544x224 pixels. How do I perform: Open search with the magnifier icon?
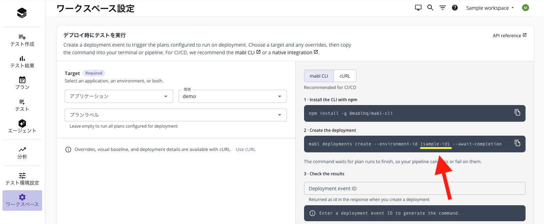[x=430, y=8]
